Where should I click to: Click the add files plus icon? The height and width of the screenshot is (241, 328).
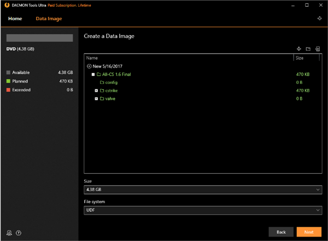(x=299, y=49)
